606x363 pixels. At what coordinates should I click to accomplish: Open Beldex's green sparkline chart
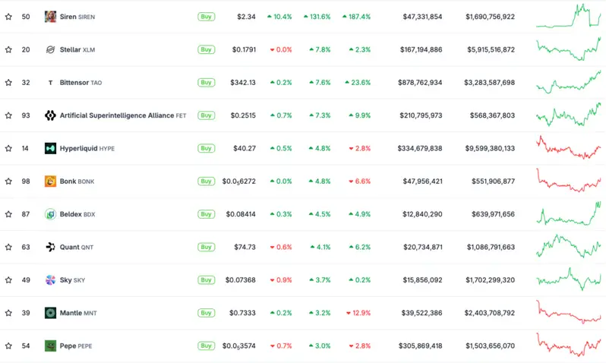pyautogui.click(x=569, y=213)
